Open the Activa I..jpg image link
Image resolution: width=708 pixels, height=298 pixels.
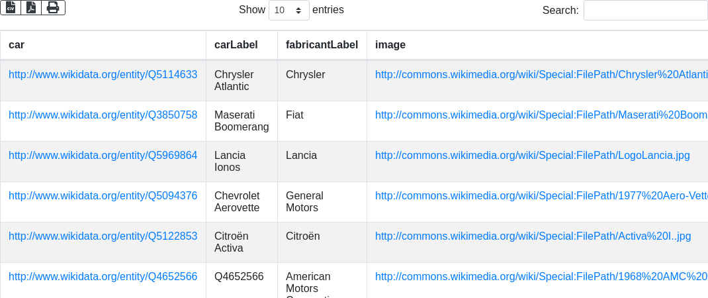click(x=533, y=236)
